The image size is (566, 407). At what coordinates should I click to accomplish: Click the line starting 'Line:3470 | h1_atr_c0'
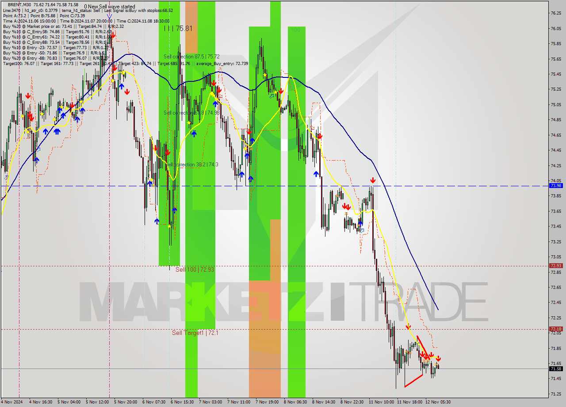click(88, 10)
